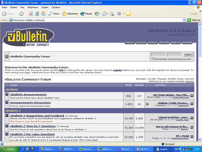Expand the Forward button history dropdown
Image resolution: width=202 pixels, height=152 pixels.
pos(26,14)
